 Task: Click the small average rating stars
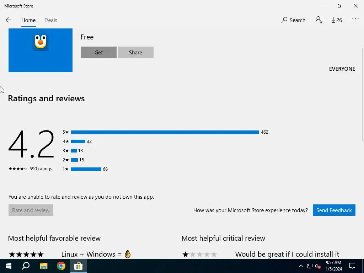[18, 169]
